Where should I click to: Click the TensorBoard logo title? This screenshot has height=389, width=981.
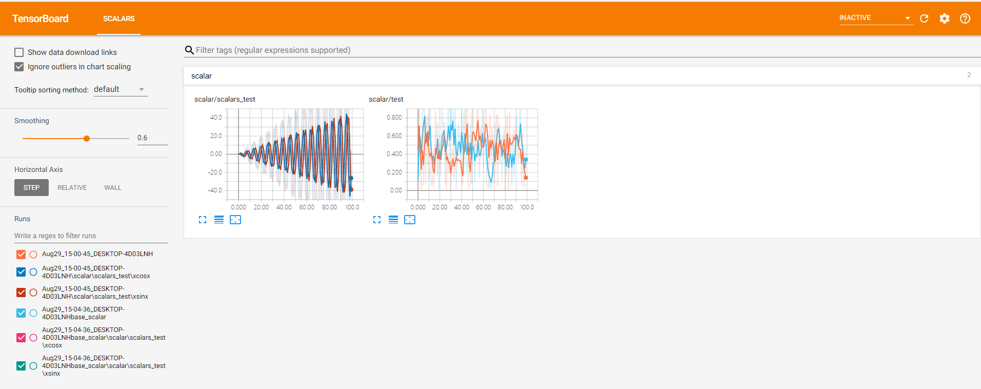click(41, 18)
